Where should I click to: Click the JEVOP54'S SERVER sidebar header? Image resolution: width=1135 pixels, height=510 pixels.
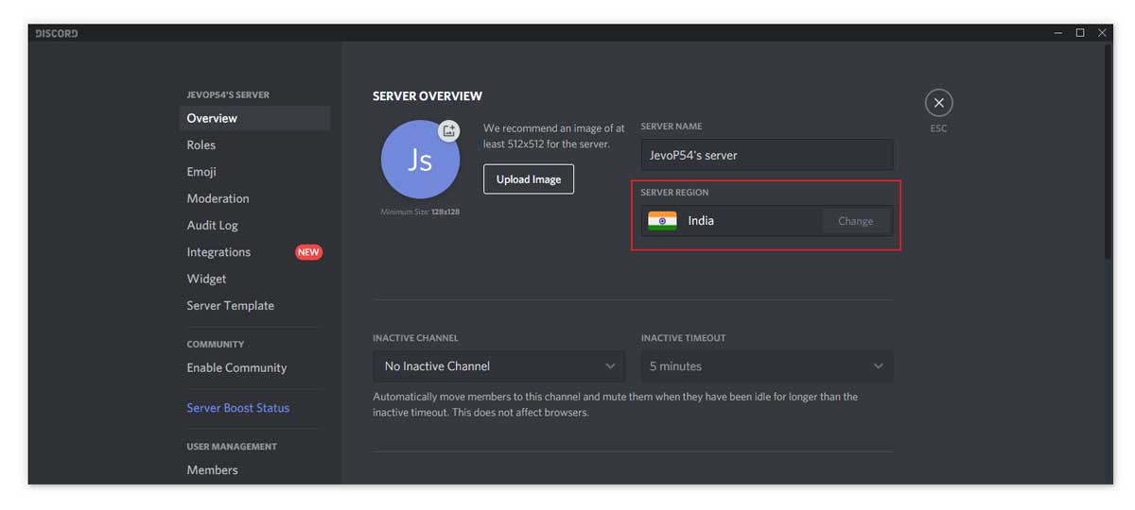tap(228, 94)
